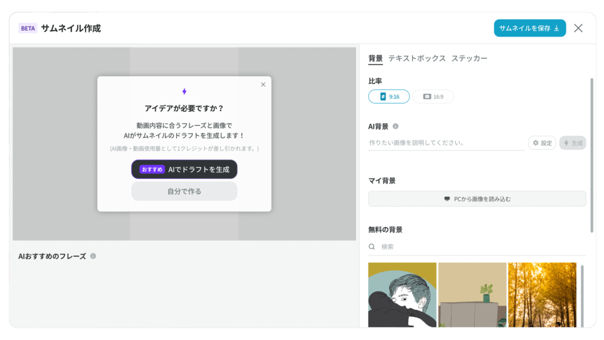
Task: Click the magnifier icon in 無料の背景 search
Action: point(371,247)
